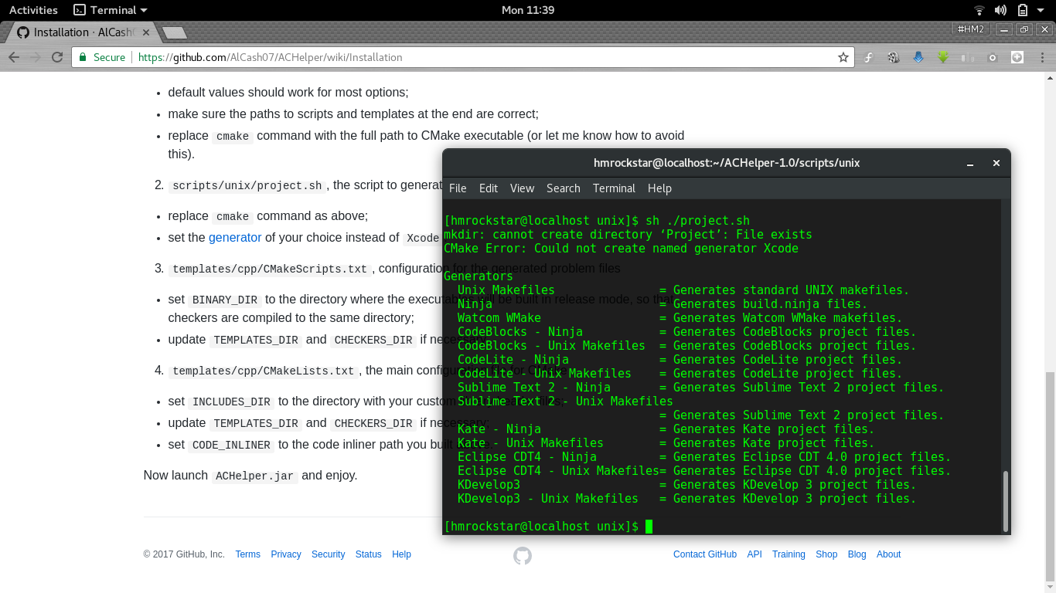This screenshot has width=1056, height=593.
Task: Open the Blog footer link
Action: 857,554
